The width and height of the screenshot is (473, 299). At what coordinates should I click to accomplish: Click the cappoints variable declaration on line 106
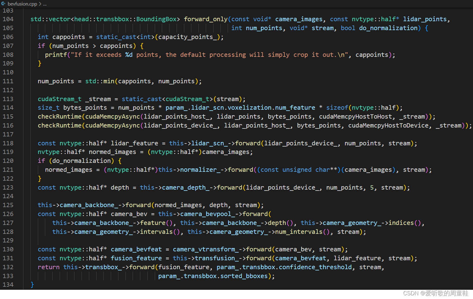69,37
